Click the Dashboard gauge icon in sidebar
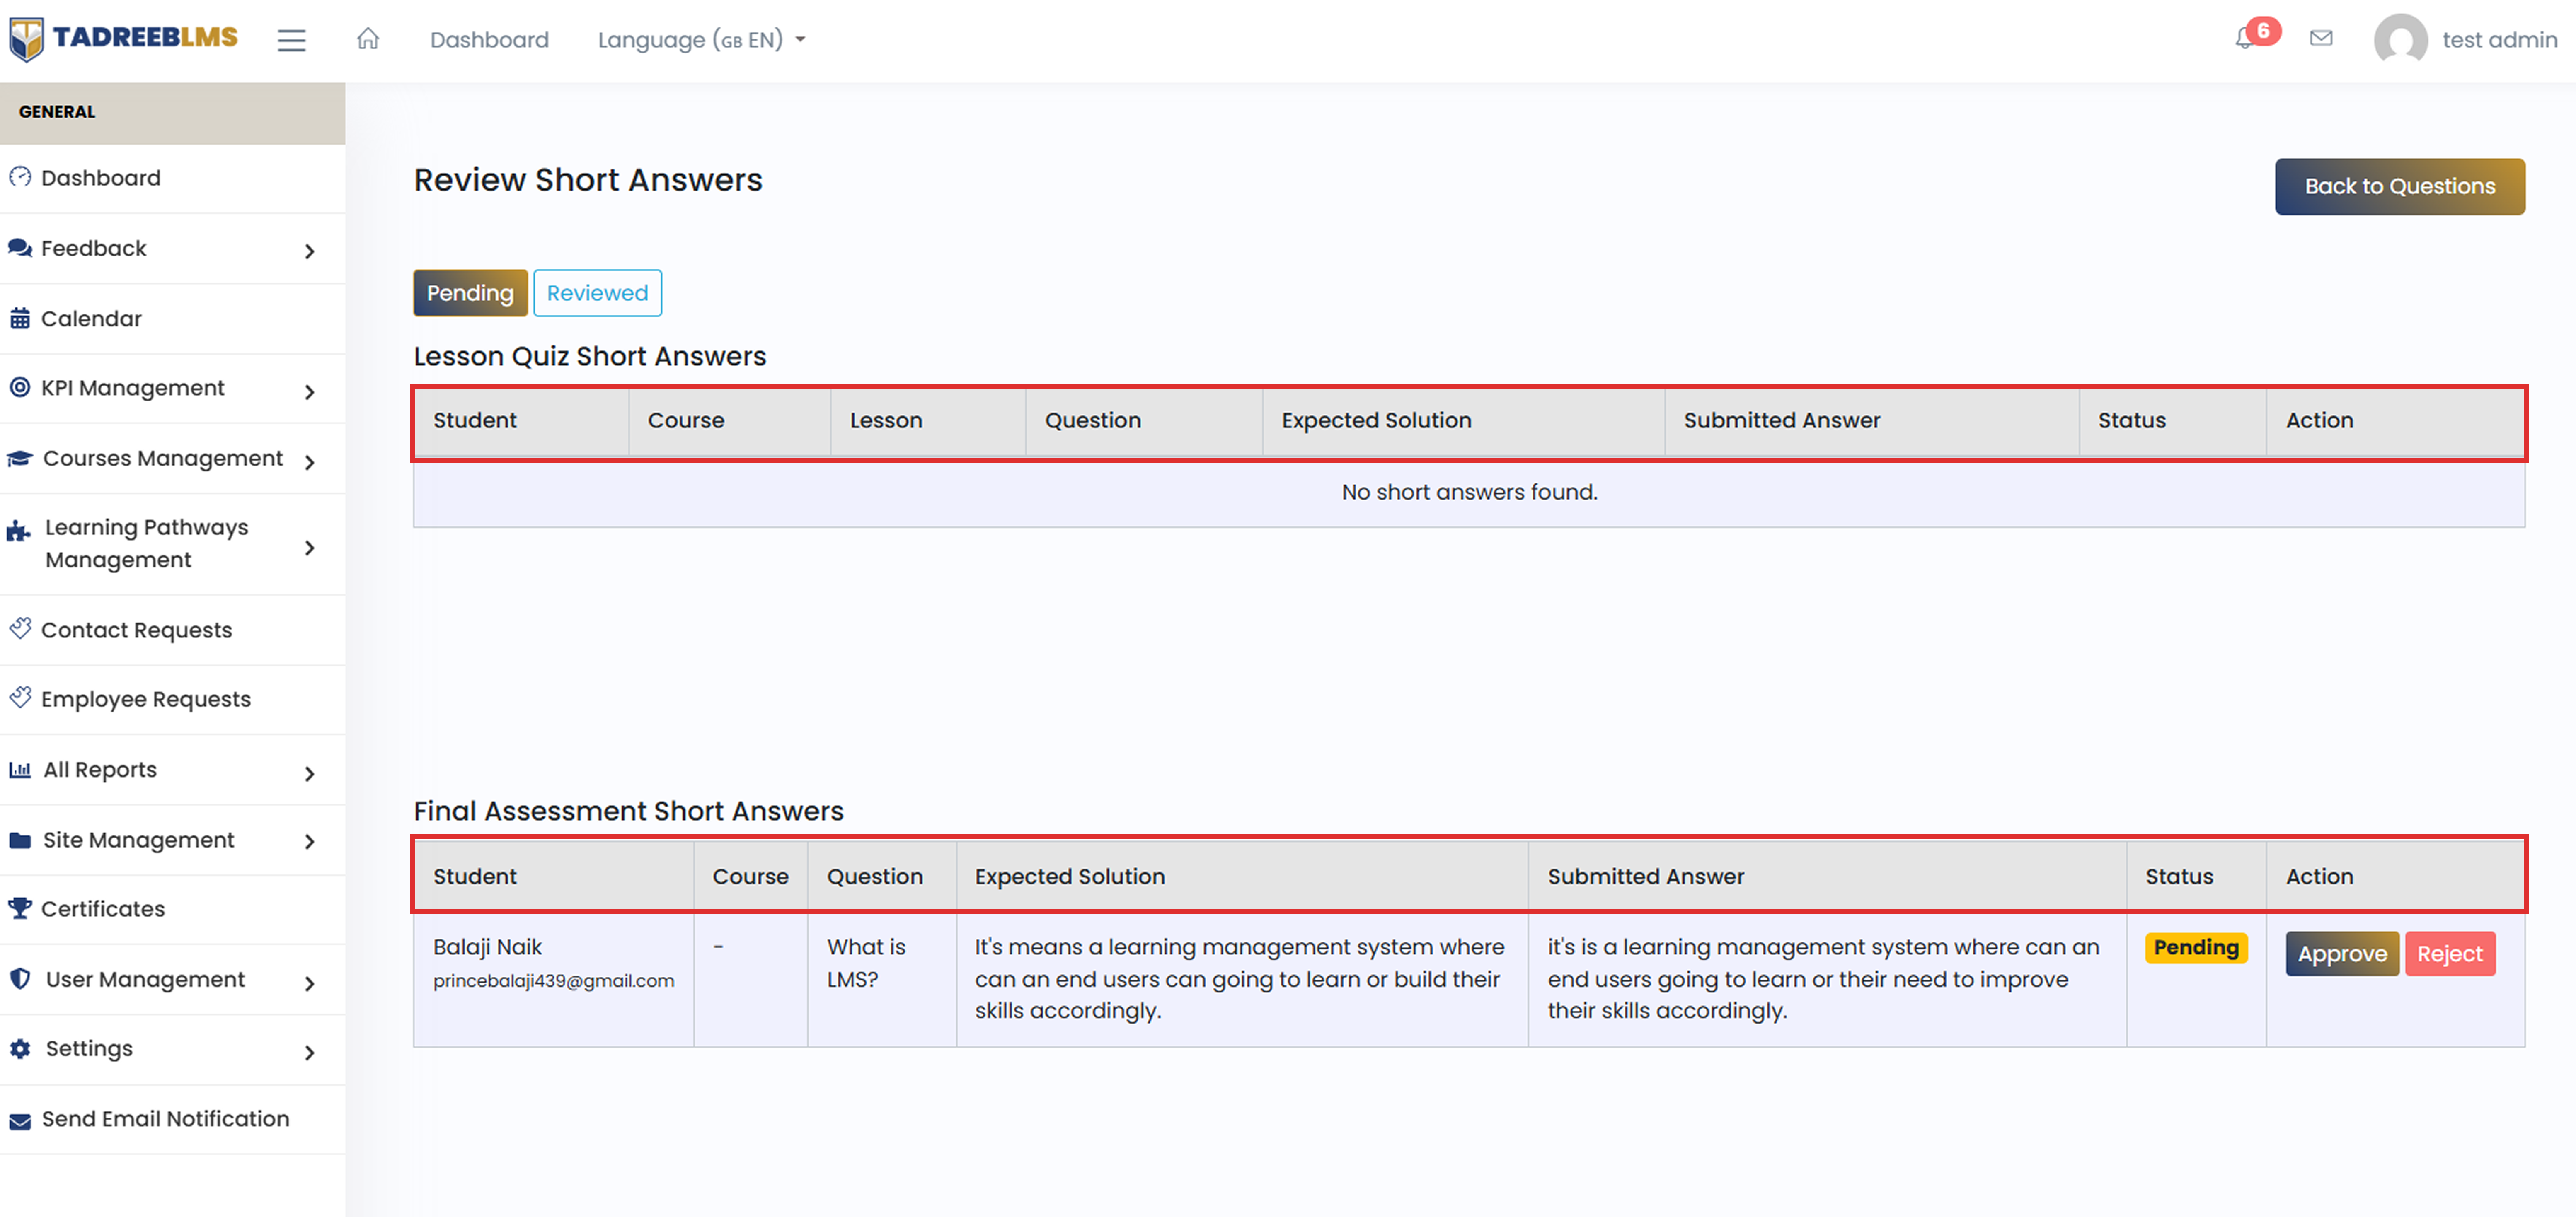This screenshot has height=1217, width=2576. tap(20, 177)
